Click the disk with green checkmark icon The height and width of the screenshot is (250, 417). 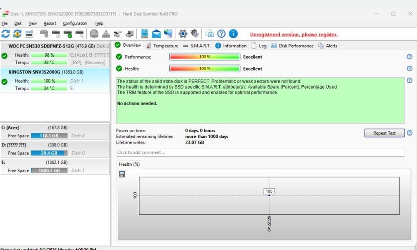coord(68,34)
